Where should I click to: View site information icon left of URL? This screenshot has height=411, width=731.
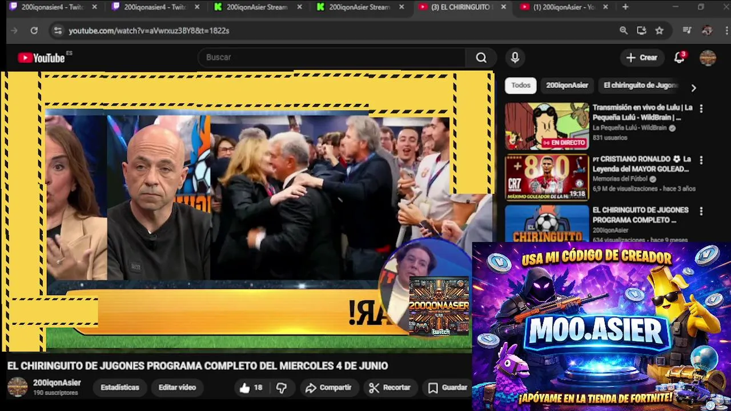(x=58, y=31)
